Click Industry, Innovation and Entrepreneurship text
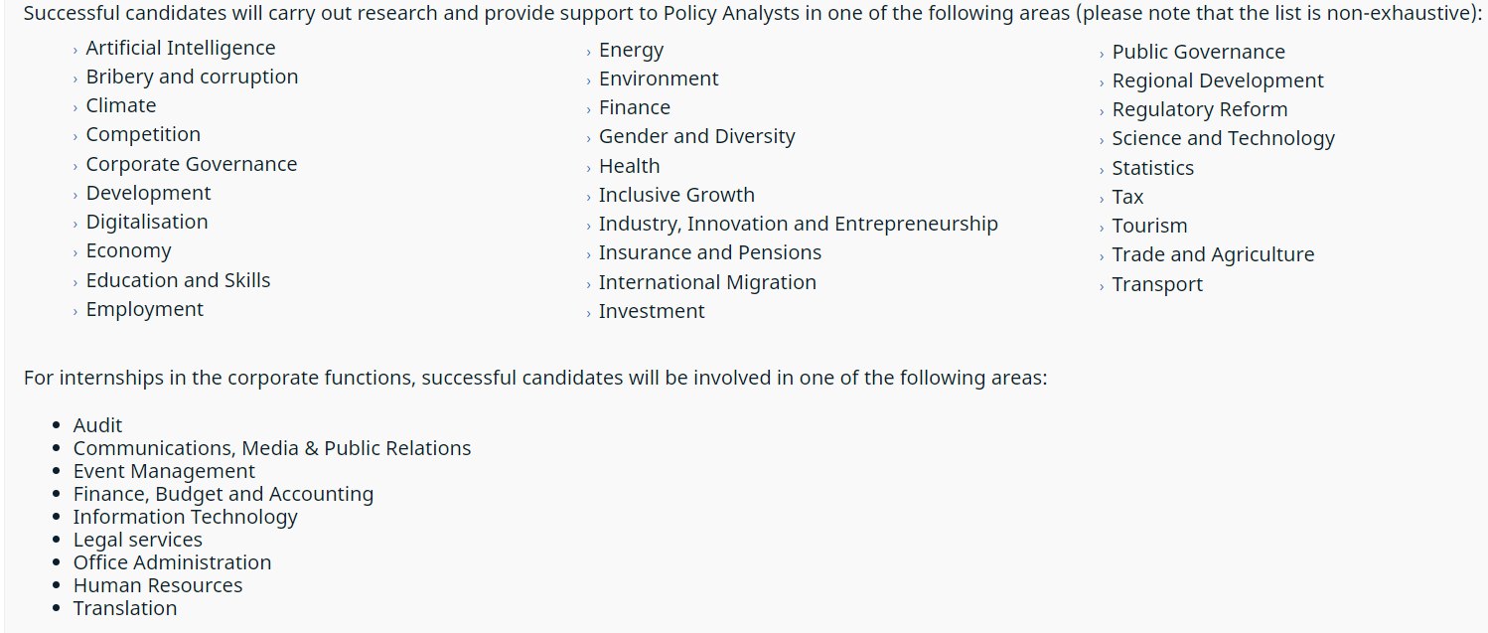Viewport: 1488px width, 633px height. click(798, 224)
